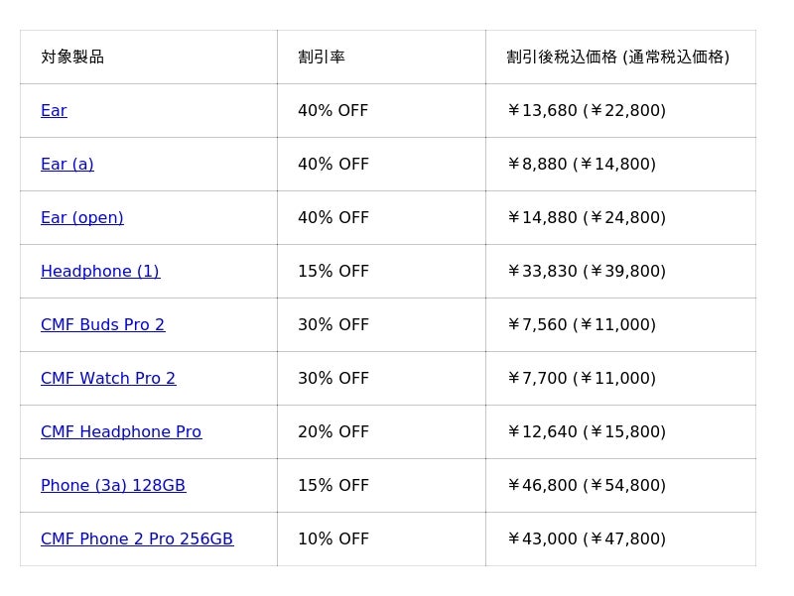Click the 対象製品 column header

72,58
